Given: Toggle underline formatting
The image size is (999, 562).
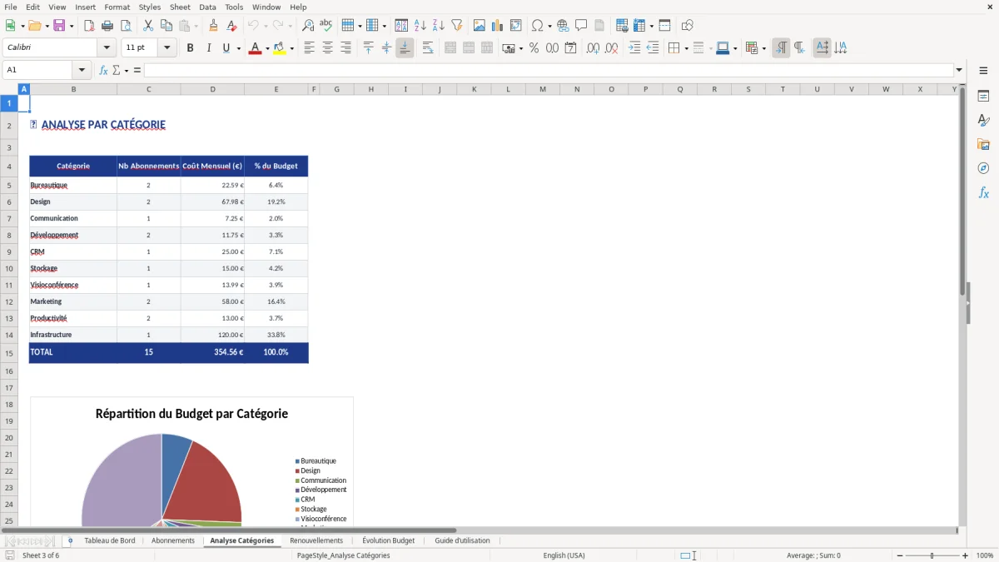Looking at the screenshot, I should click(225, 47).
